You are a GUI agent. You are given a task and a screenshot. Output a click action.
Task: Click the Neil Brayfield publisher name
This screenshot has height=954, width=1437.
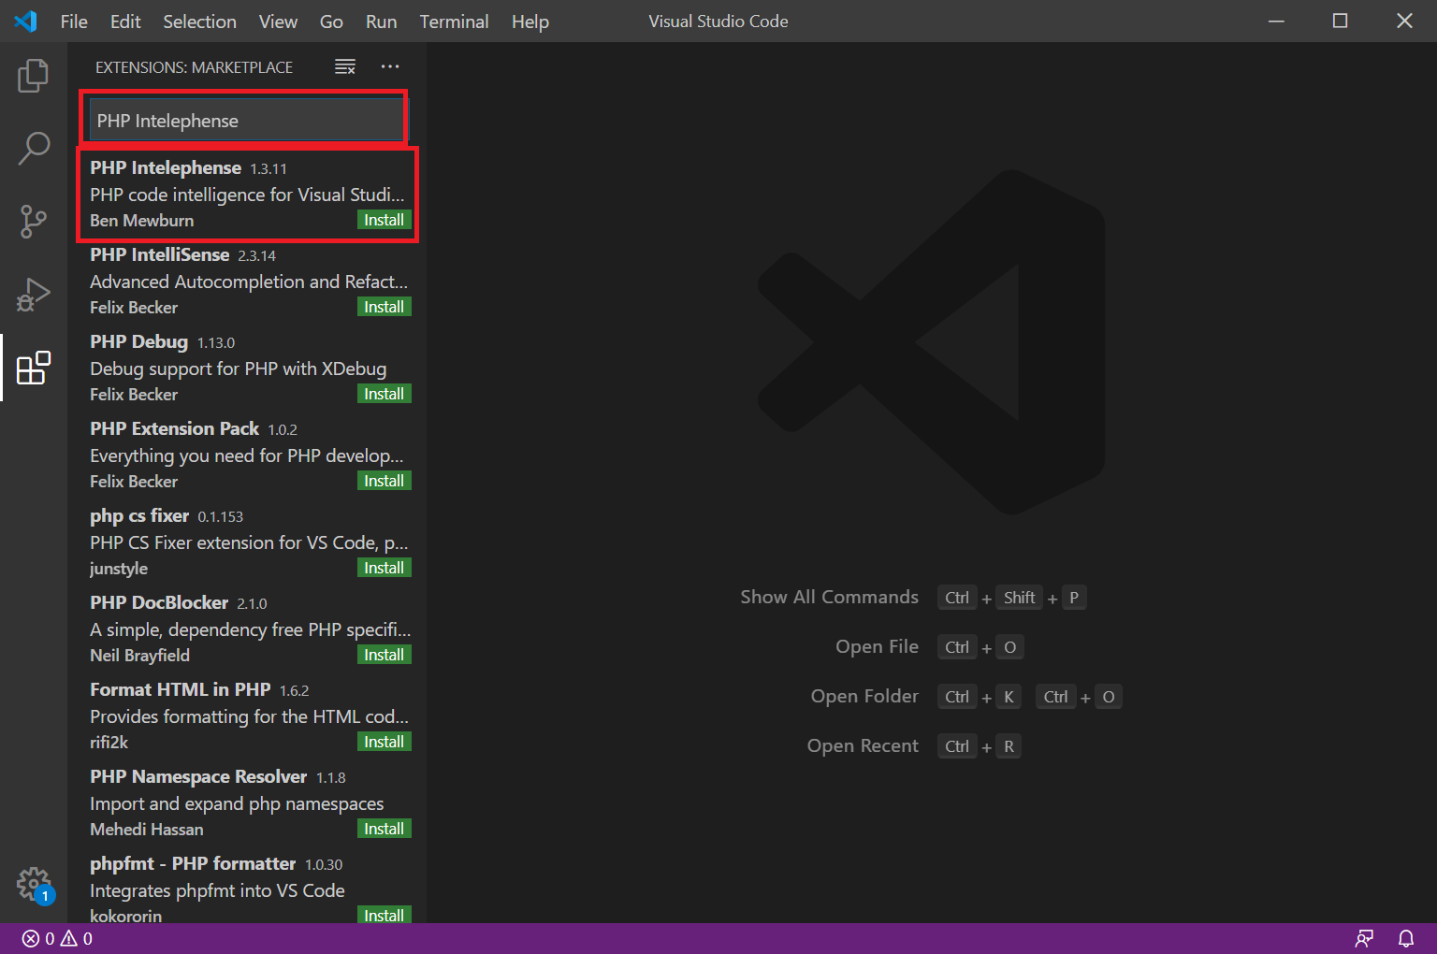[x=140, y=656]
